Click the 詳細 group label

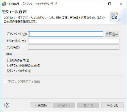(x=9, y=54)
